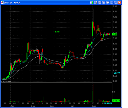The width and height of the screenshot is (128, 108).
Task: Click the pop-out arrow icon in title bar
Action: point(104,3)
